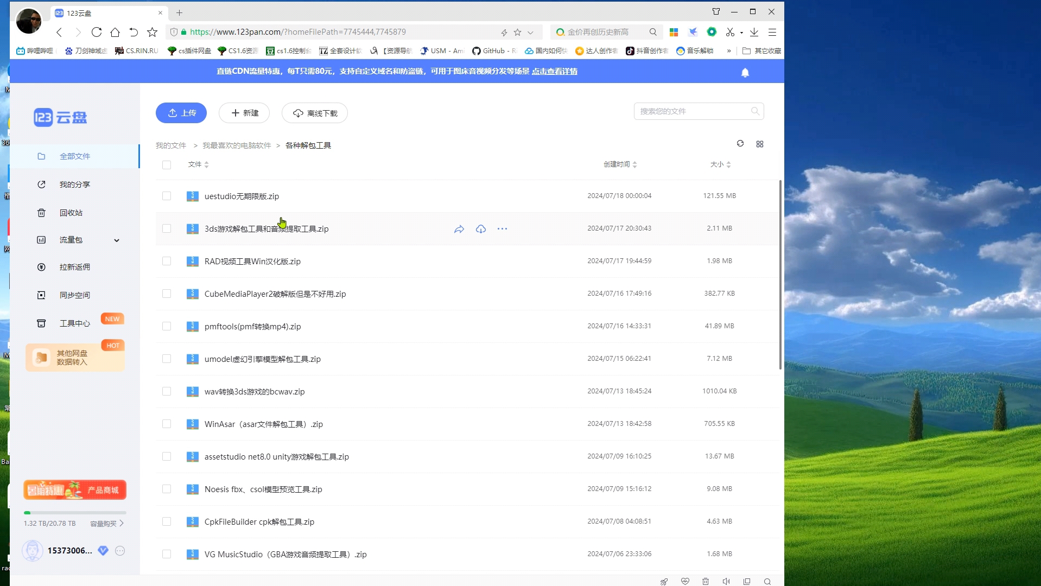Click the colorful apps grid extension icon
Image resolution: width=1041 pixels, height=586 pixels.
[x=674, y=32]
